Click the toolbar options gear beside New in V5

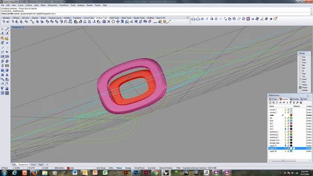pos(187,18)
